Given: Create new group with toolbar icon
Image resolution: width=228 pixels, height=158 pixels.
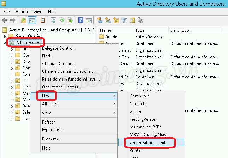Looking at the screenshot, I should (108, 20).
